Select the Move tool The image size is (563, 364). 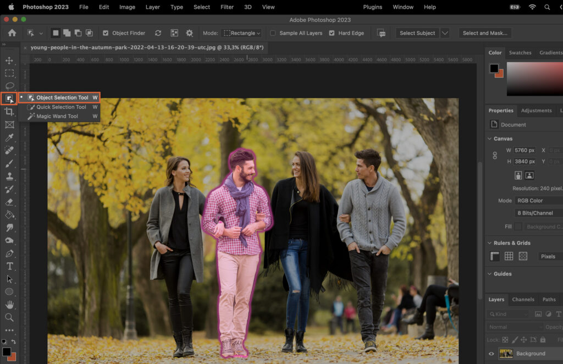pos(9,60)
